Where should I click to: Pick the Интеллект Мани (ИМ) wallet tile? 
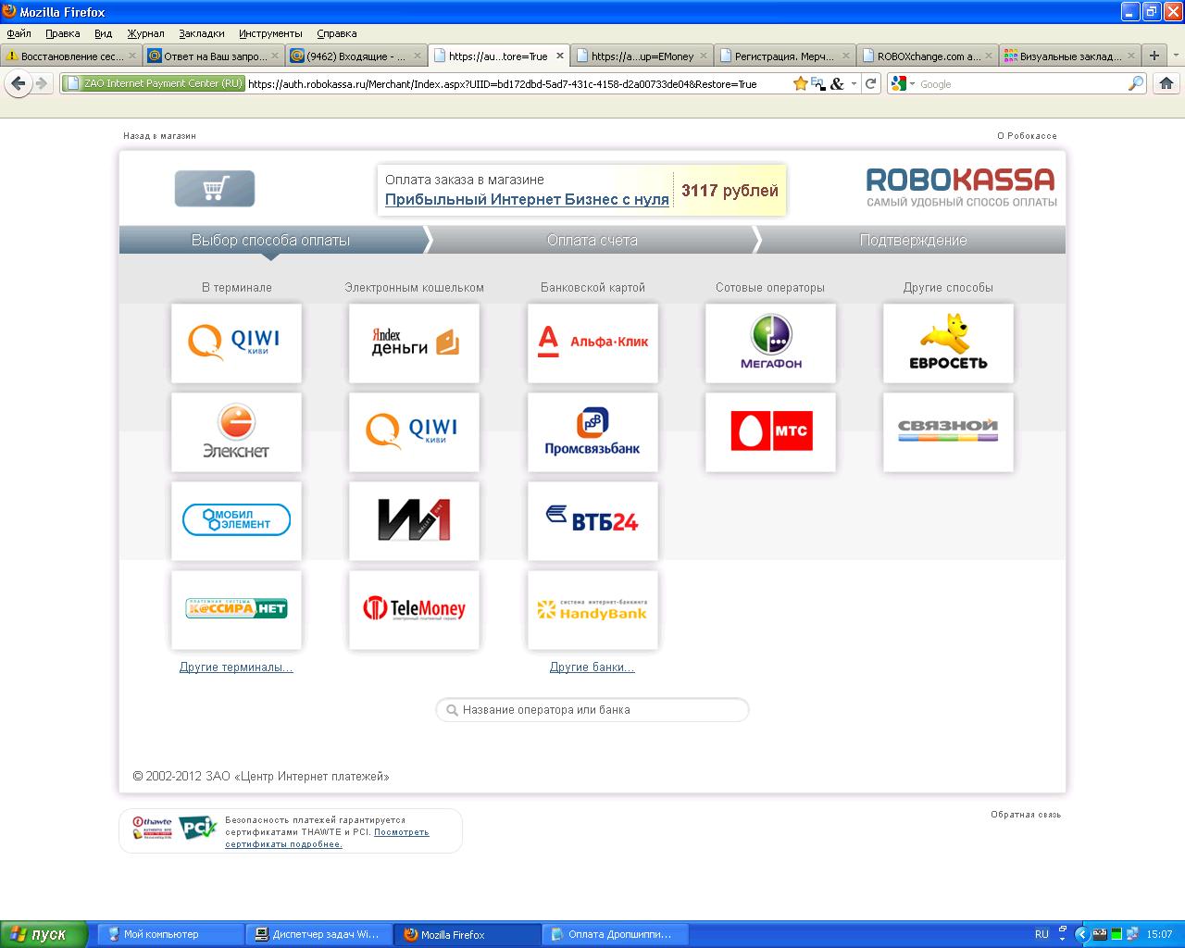pyautogui.click(x=414, y=520)
